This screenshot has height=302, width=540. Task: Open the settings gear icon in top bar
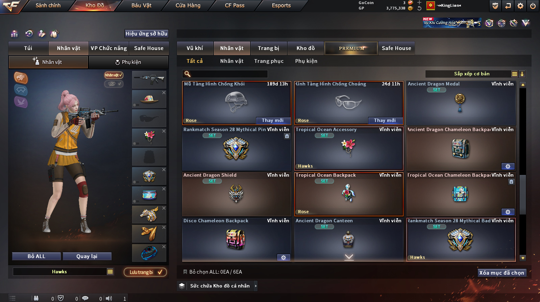pyautogui.click(x=520, y=6)
